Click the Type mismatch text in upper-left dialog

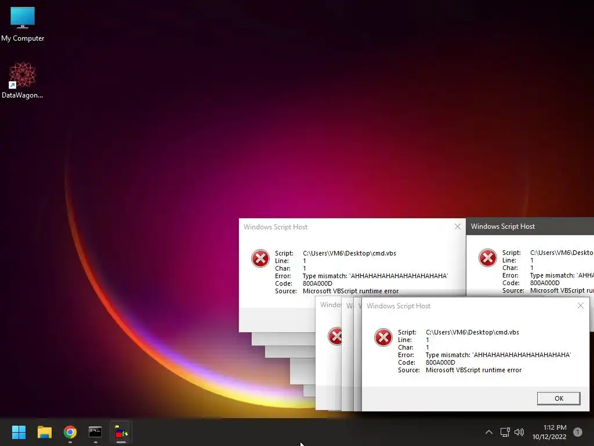click(375, 276)
